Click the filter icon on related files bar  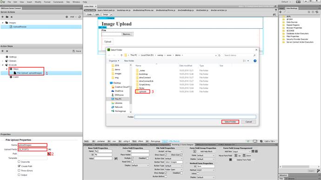276,10
